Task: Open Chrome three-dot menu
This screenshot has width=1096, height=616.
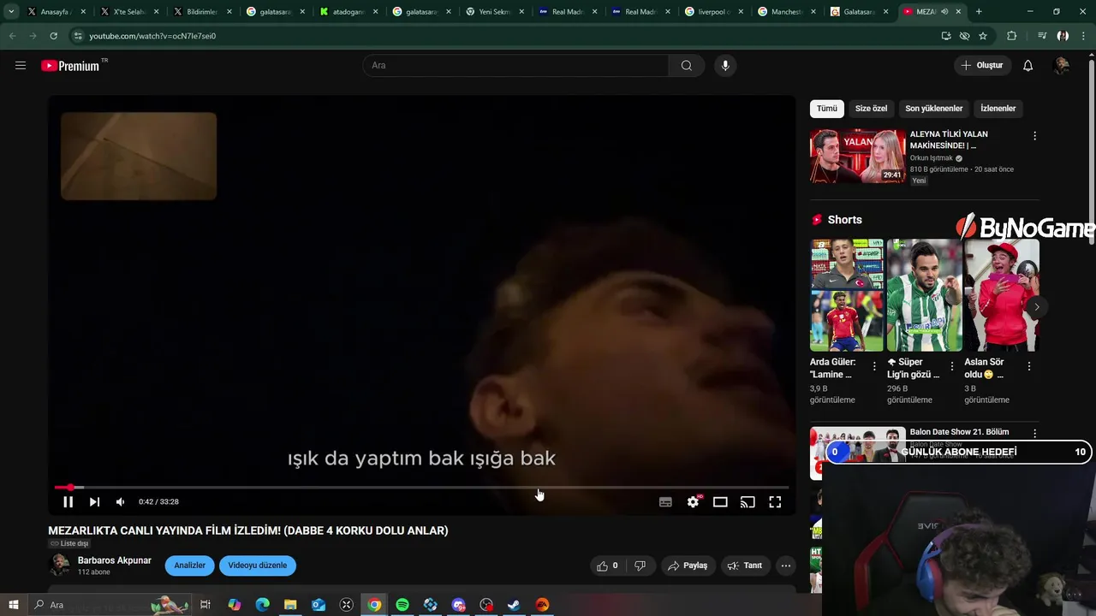Action: point(1084,36)
